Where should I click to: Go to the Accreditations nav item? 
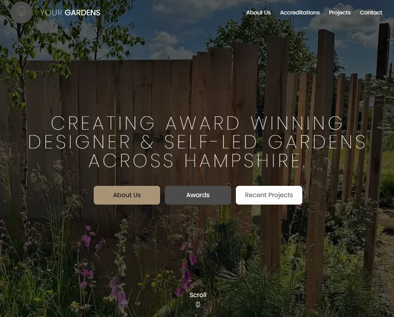(x=300, y=12)
